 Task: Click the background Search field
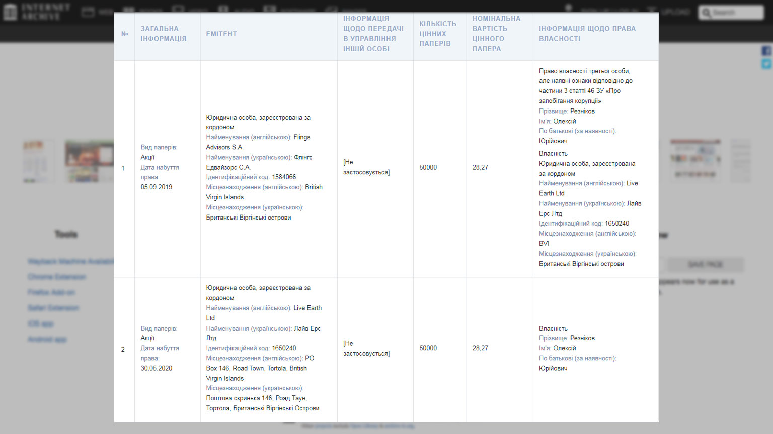click(x=731, y=12)
